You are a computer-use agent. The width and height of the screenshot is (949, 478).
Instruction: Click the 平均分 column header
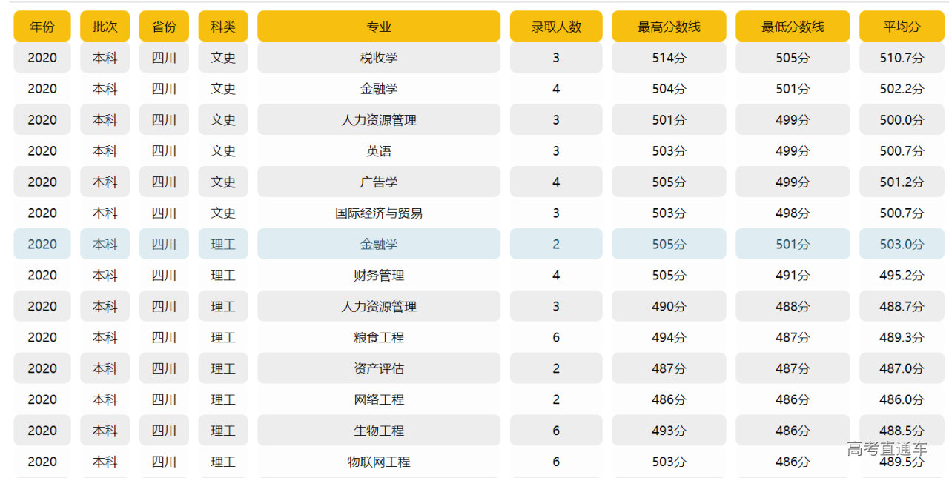[x=902, y=27]
